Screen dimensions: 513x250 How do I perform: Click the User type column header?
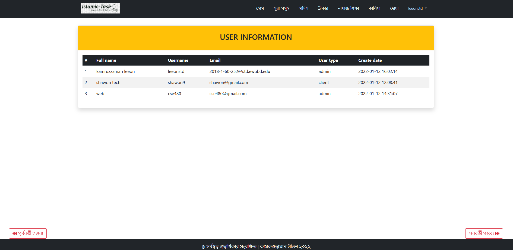[328, 60]
